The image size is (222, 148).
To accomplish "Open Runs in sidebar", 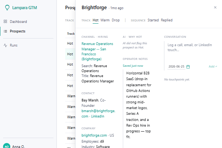I will [x=14, y=45].
